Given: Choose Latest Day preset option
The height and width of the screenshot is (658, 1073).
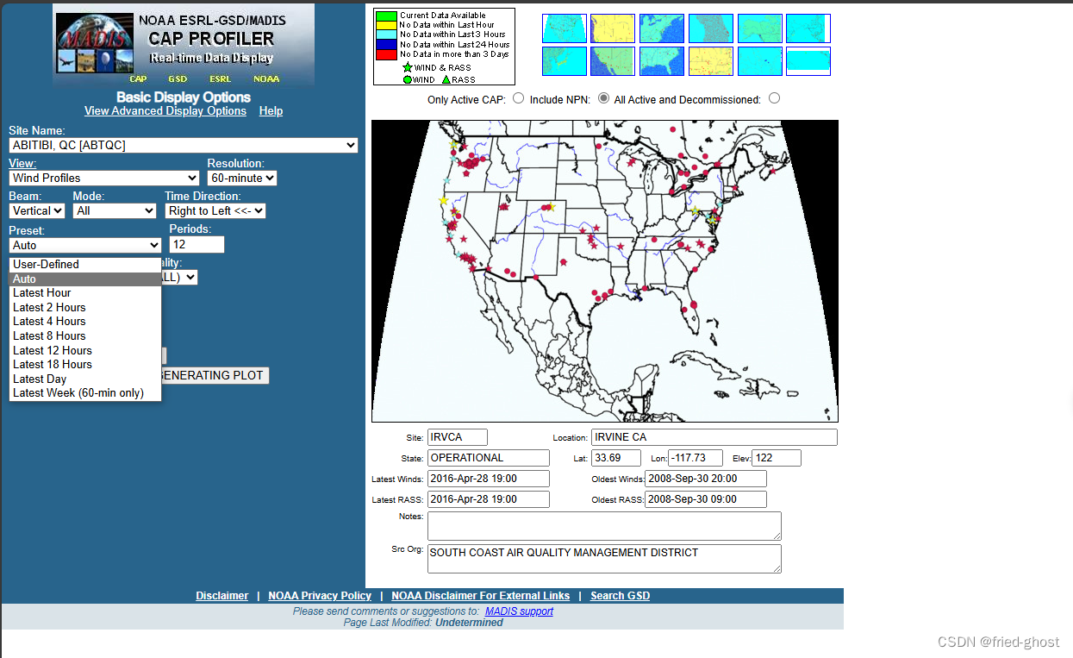Looking at the screenshot, I should point(85,379).
